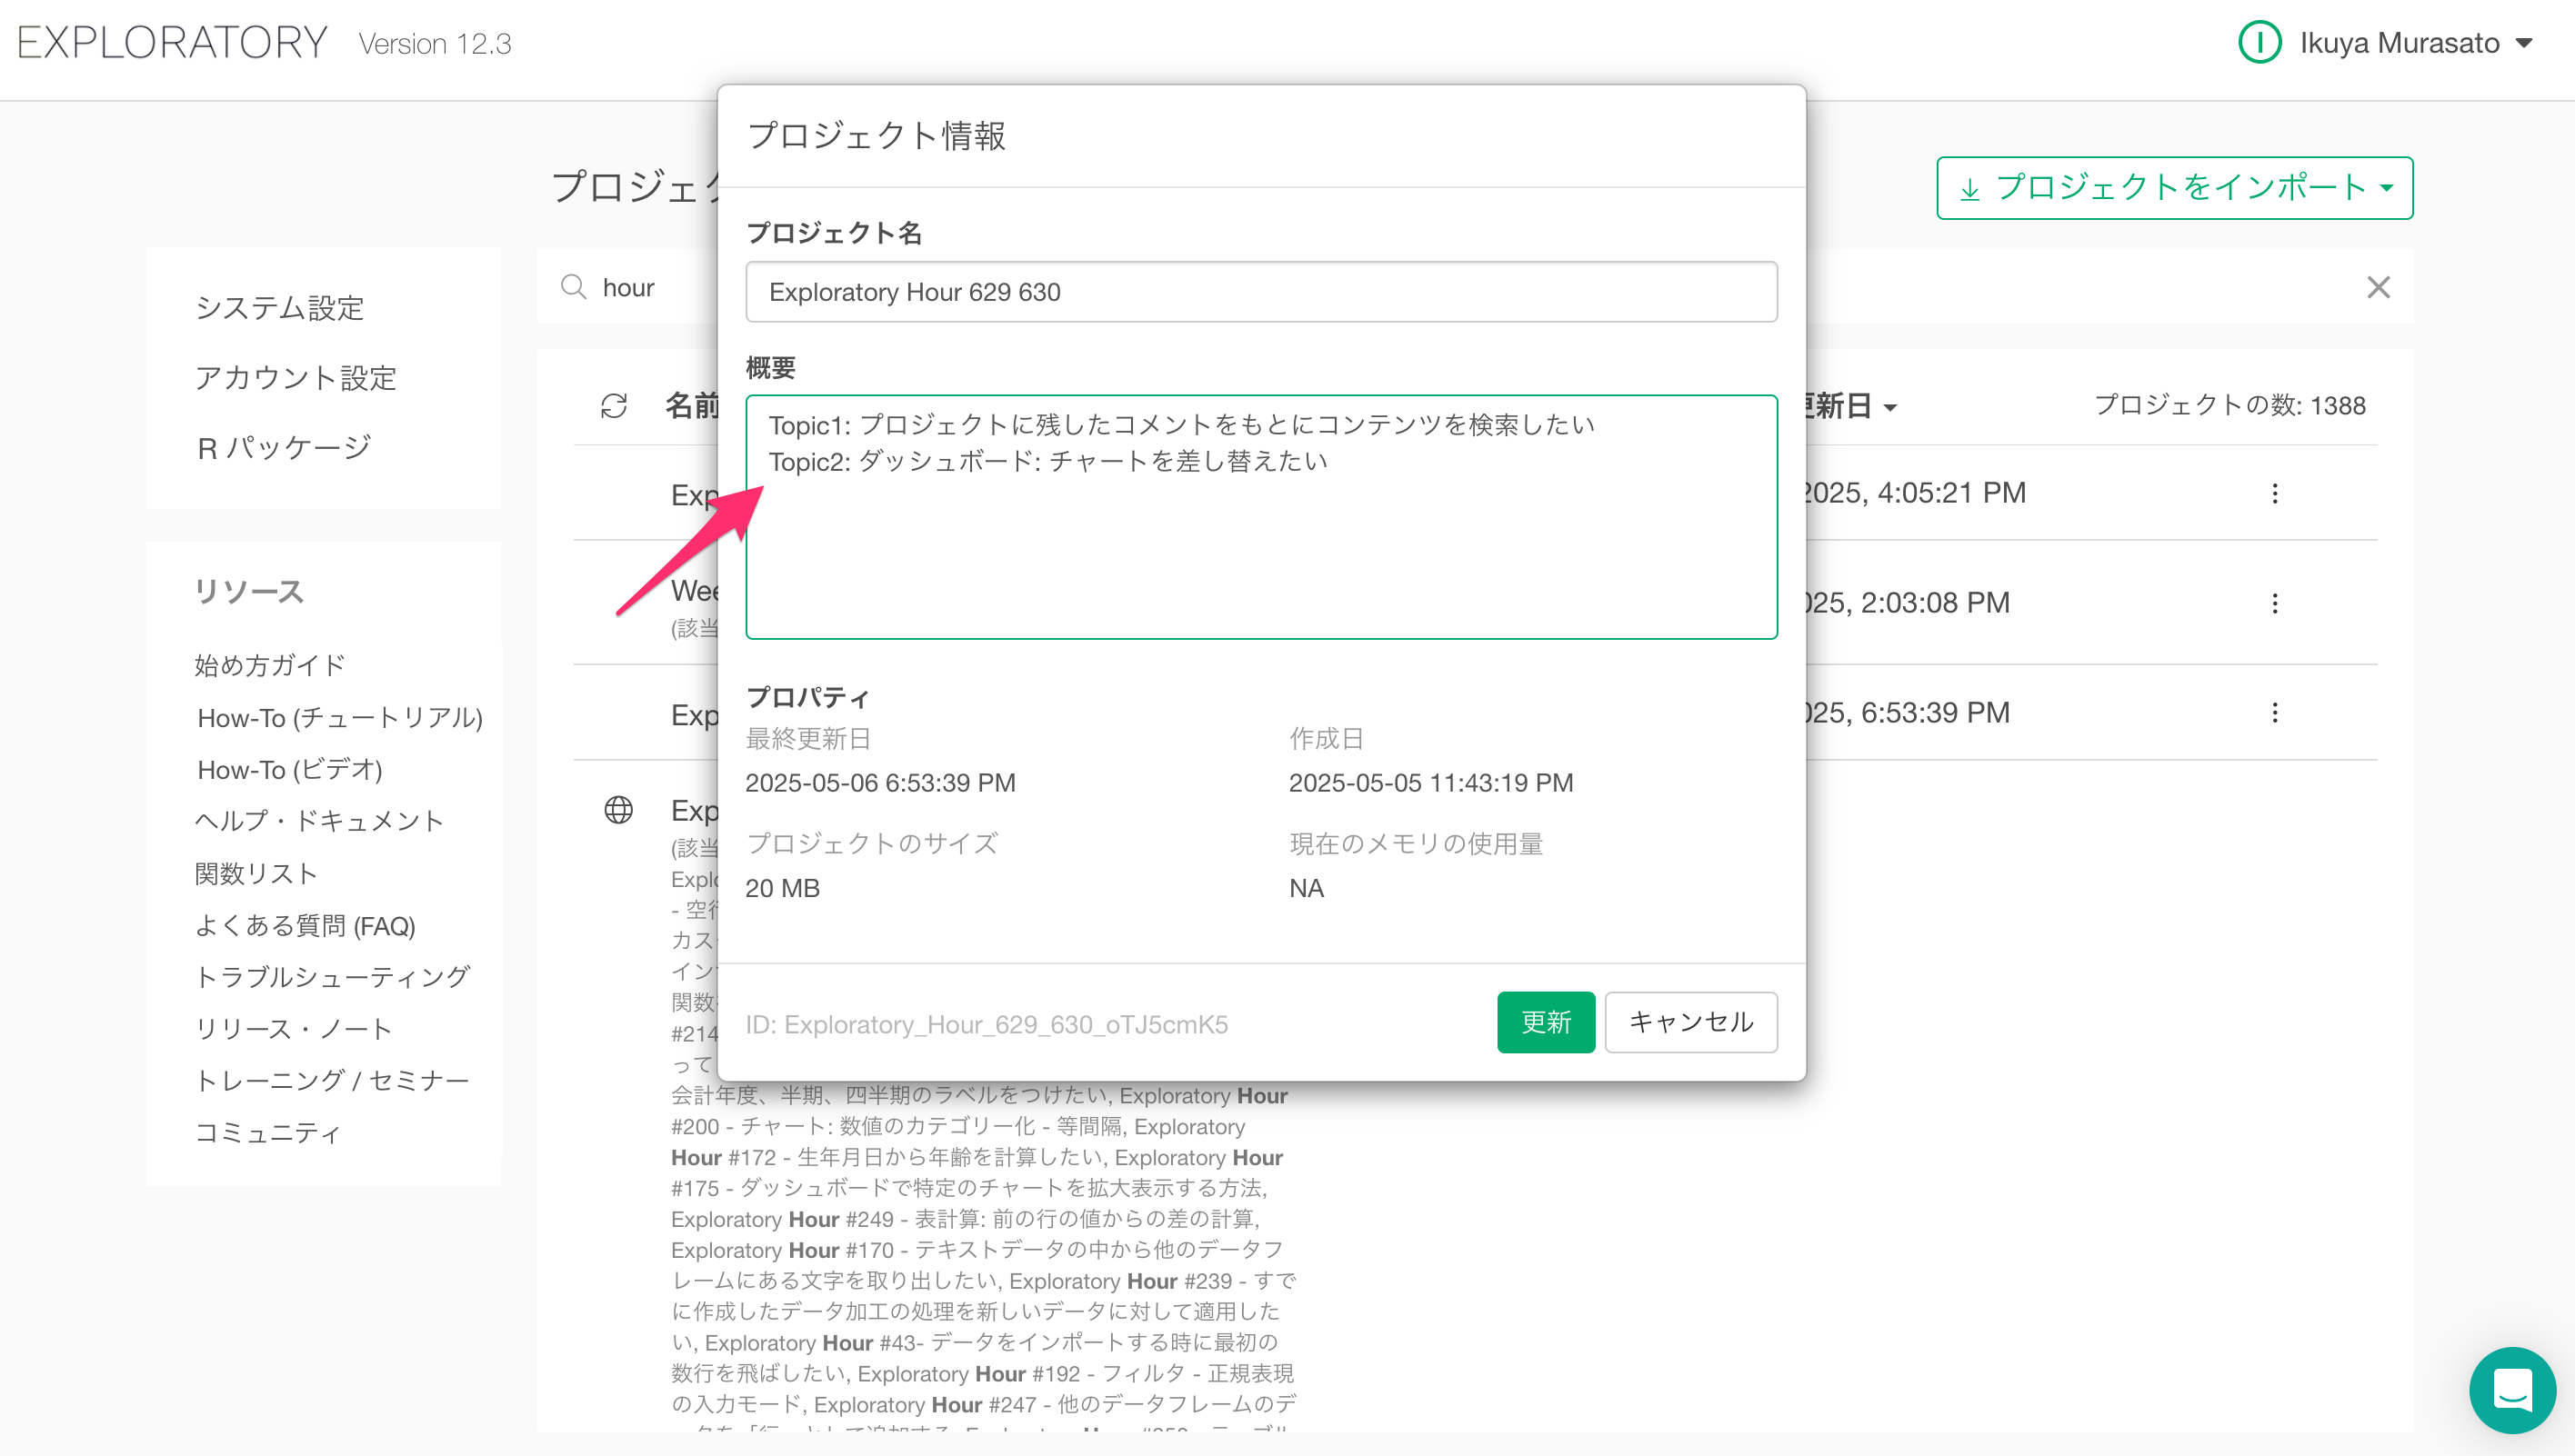Click inside the 概要 text area
2575x1456 pixels.
click(x=1260, y=517)
